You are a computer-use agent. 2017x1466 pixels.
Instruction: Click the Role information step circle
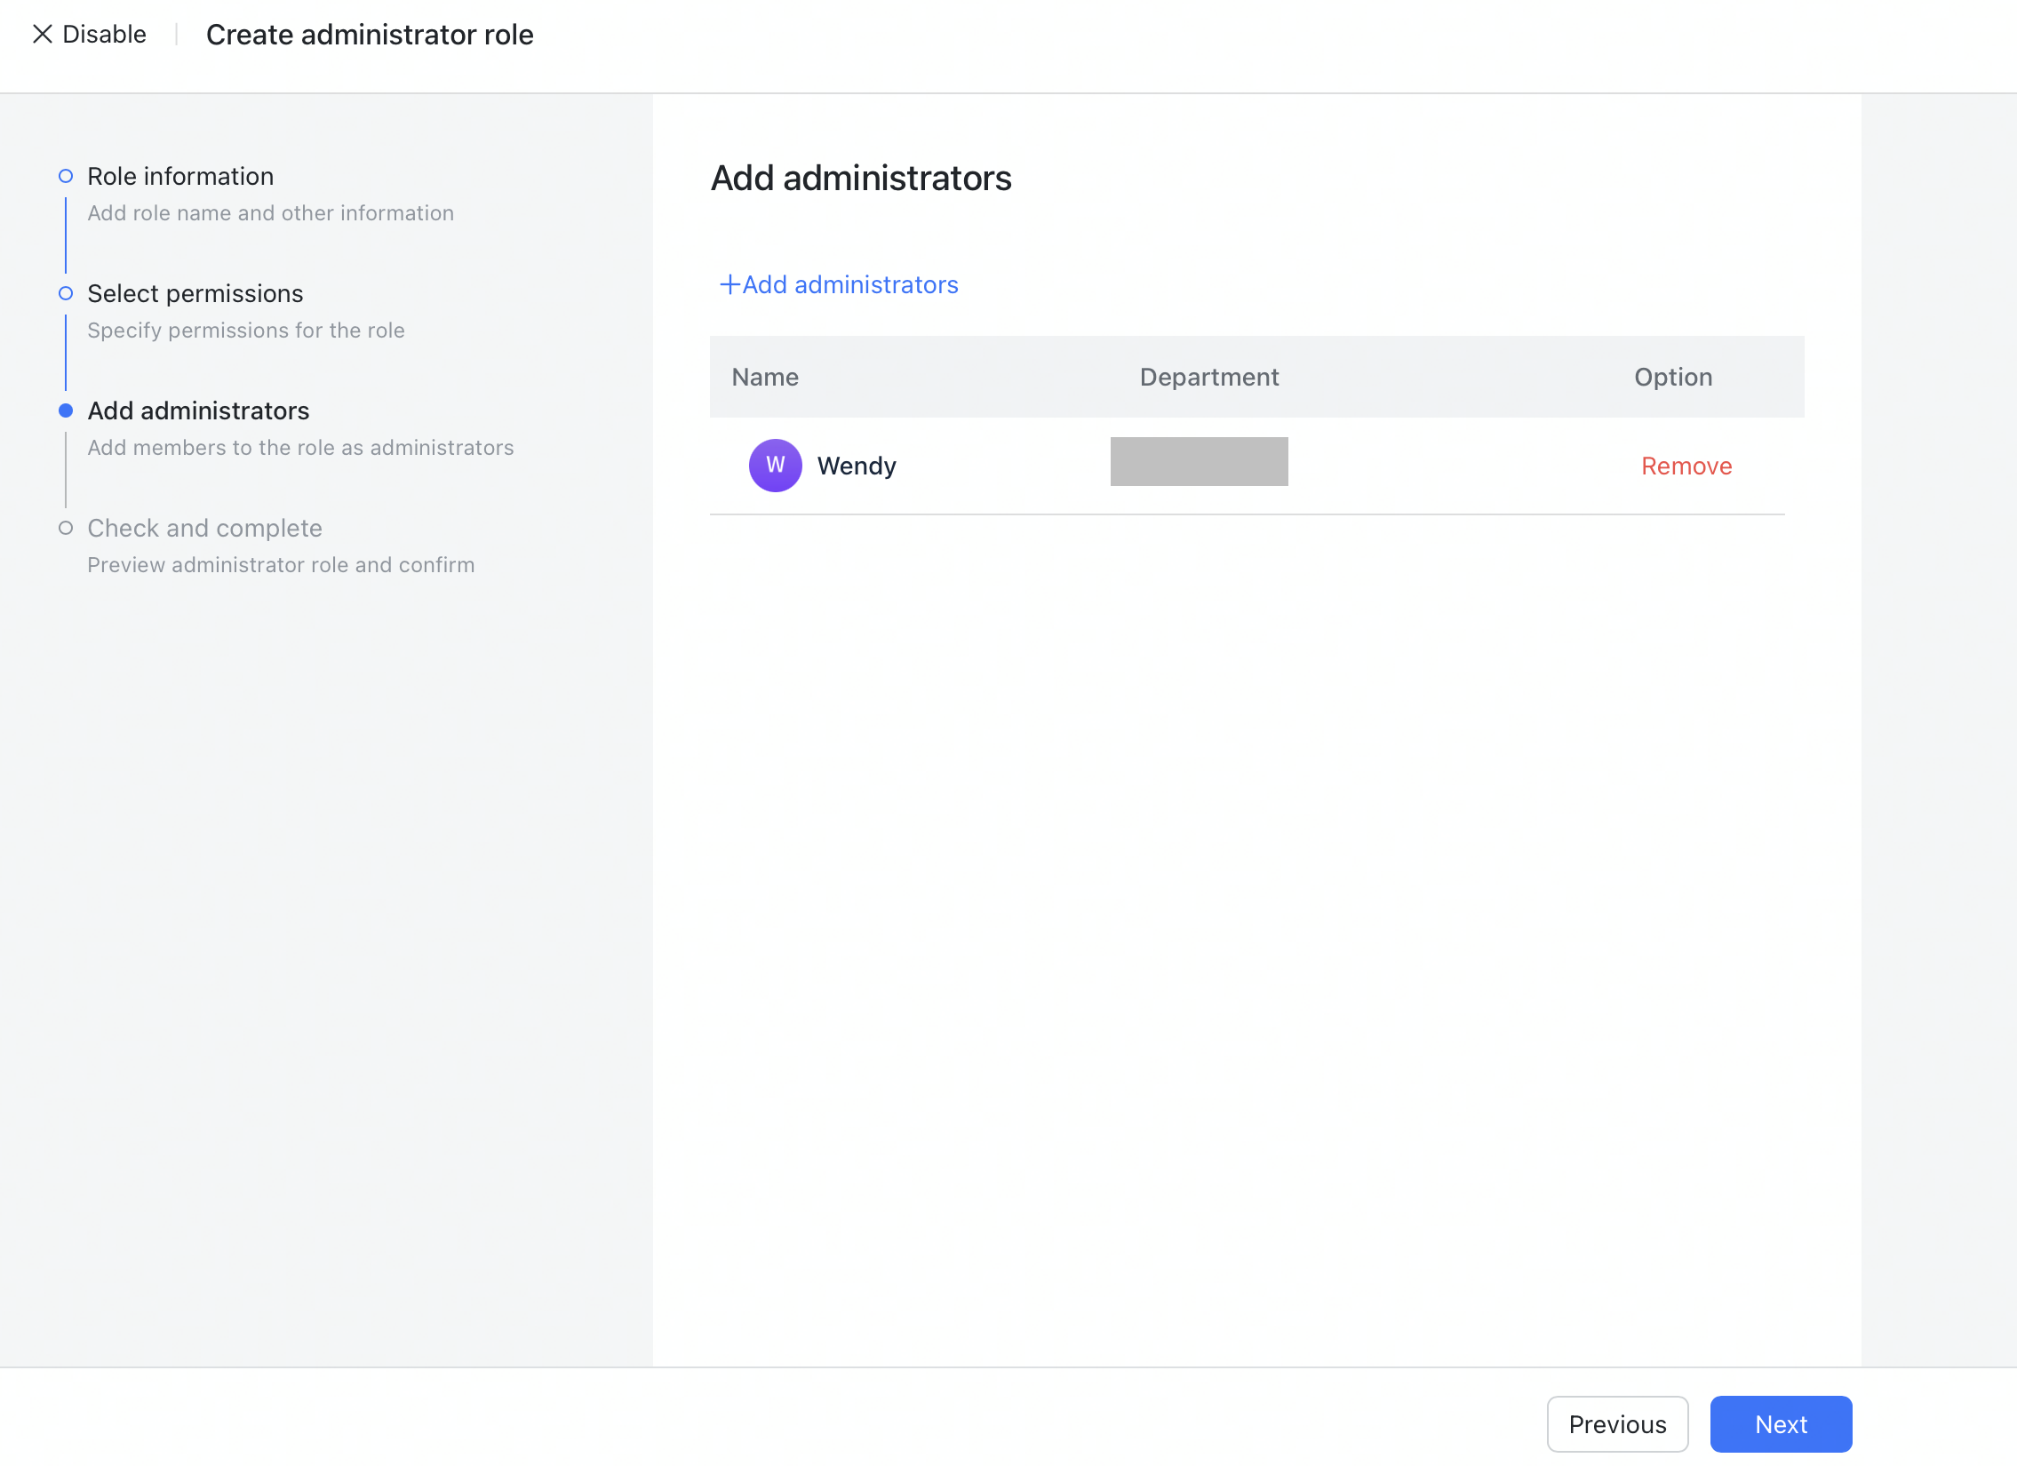click(x=65, y=175)
